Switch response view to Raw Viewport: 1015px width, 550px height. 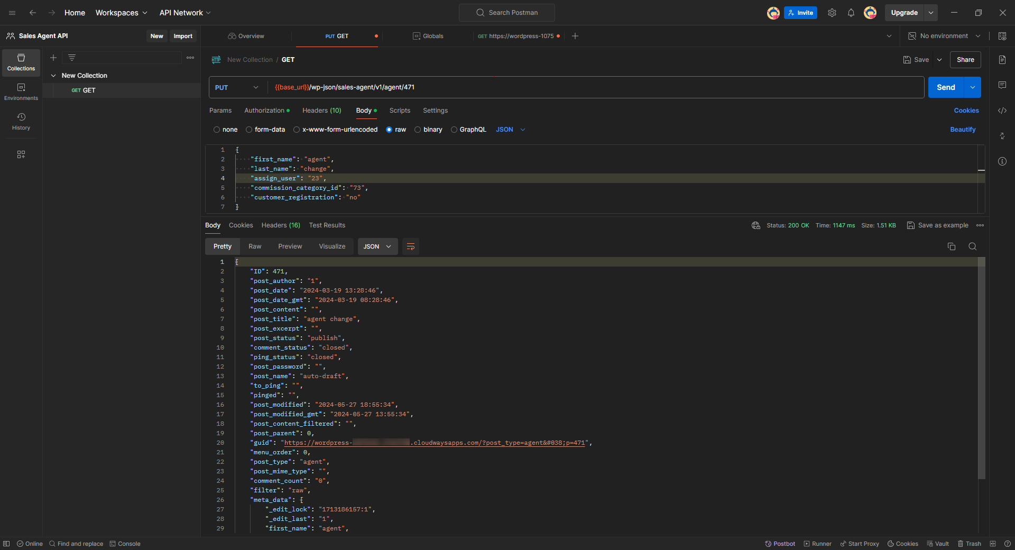click(255, 246)
